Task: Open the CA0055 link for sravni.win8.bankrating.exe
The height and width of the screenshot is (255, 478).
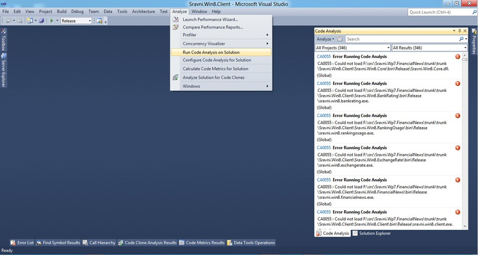Action: [x=324, y=83]
